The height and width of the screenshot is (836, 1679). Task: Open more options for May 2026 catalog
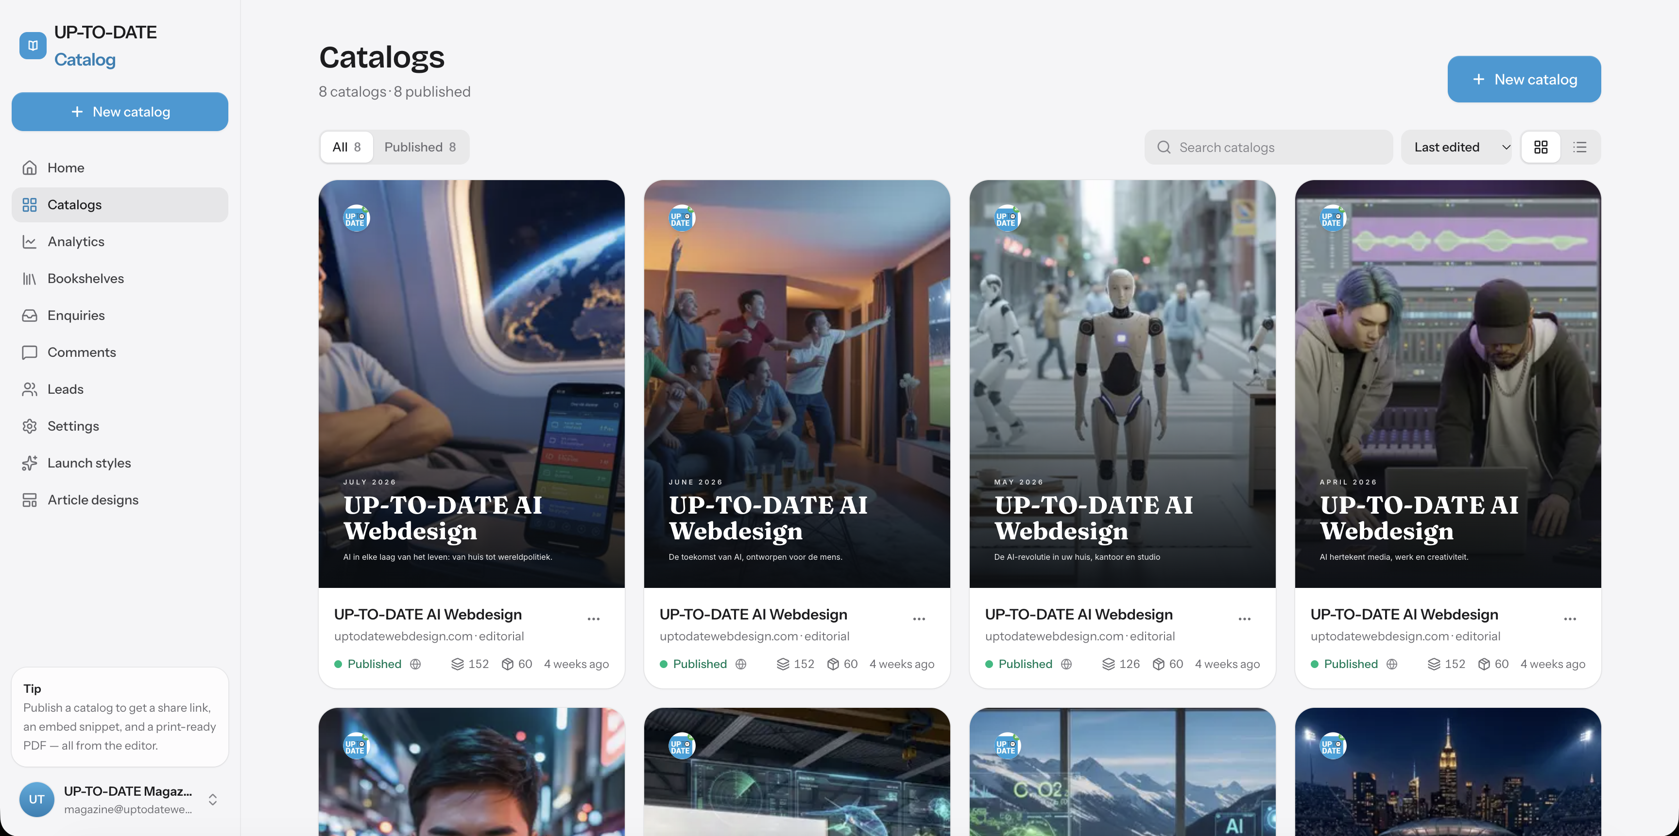[x=1244, y=619]
